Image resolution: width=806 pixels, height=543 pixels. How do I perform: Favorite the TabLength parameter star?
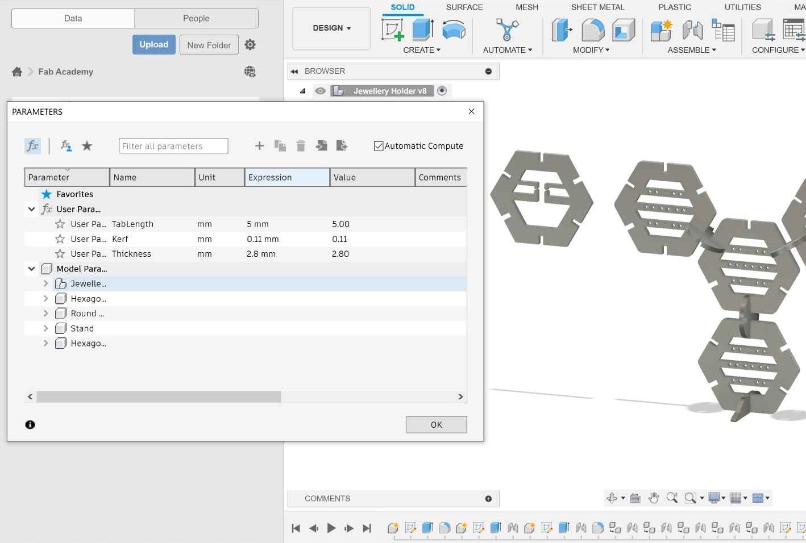(60, 224)
